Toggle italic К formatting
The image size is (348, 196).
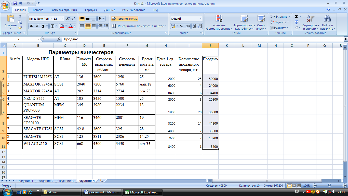[37, 26]
